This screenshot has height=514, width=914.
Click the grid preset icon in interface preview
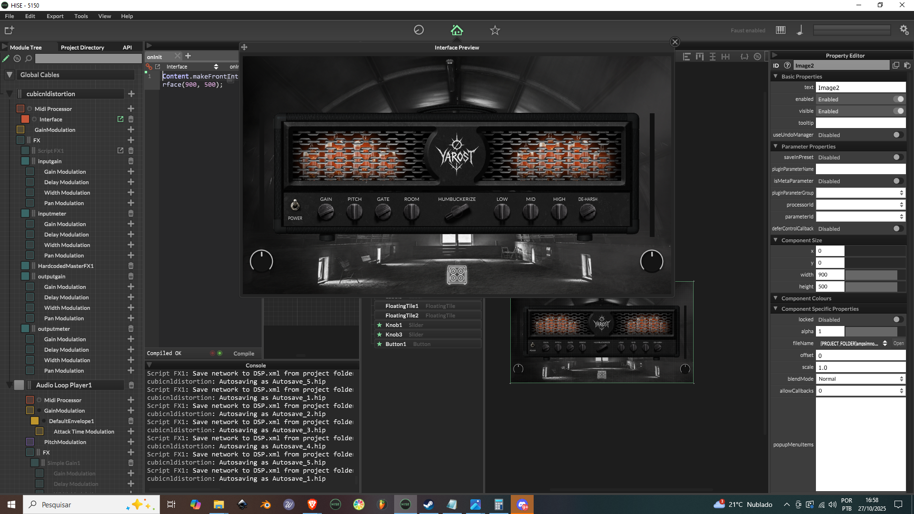point(457,275)
